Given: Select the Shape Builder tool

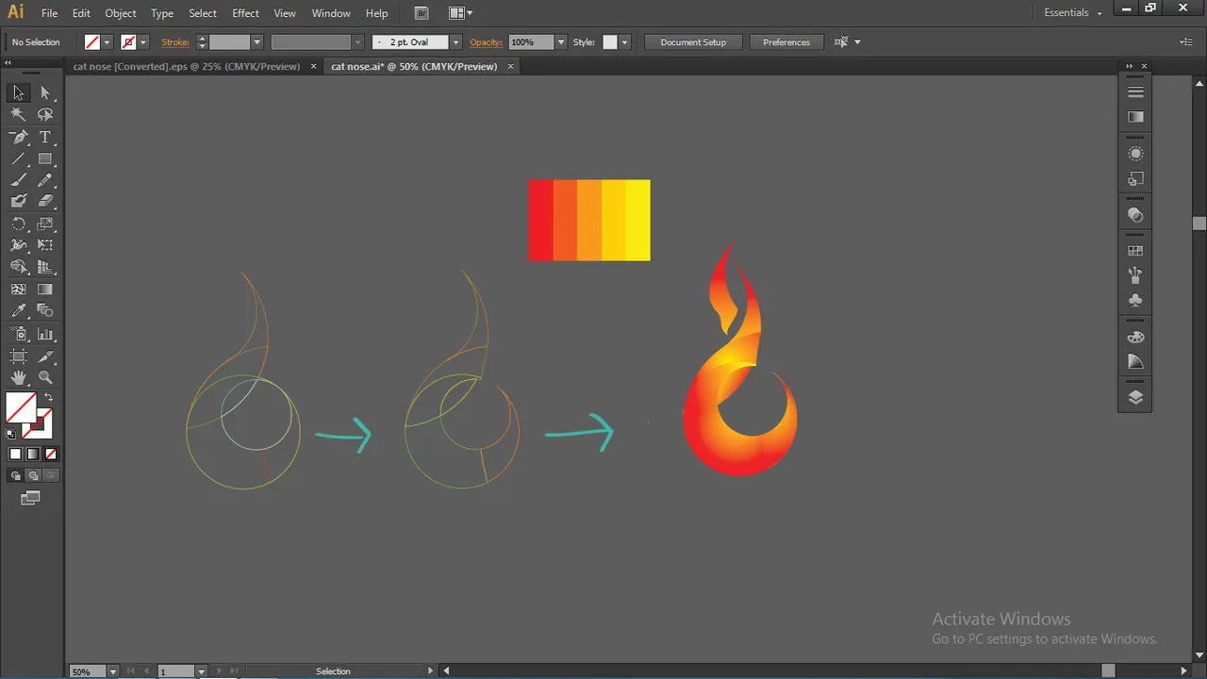Looking at the screenshot, I should tap(18, 267).
